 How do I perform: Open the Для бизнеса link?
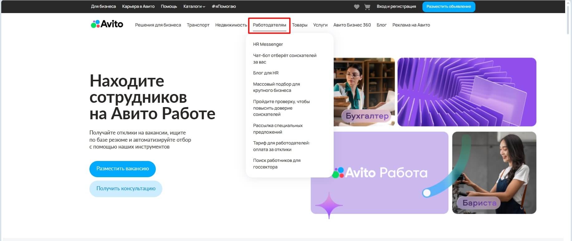103,7
